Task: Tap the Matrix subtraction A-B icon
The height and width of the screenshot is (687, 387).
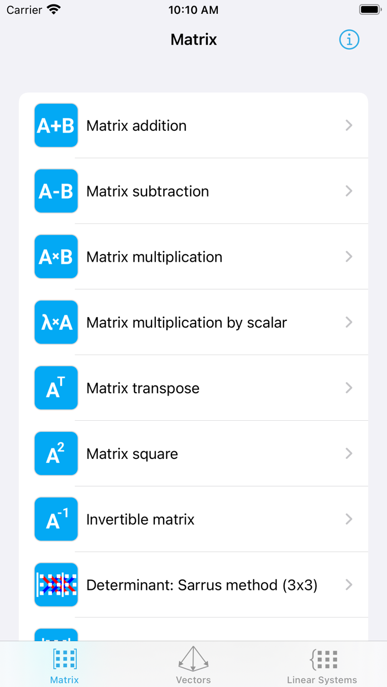Action: coord(55,191)
